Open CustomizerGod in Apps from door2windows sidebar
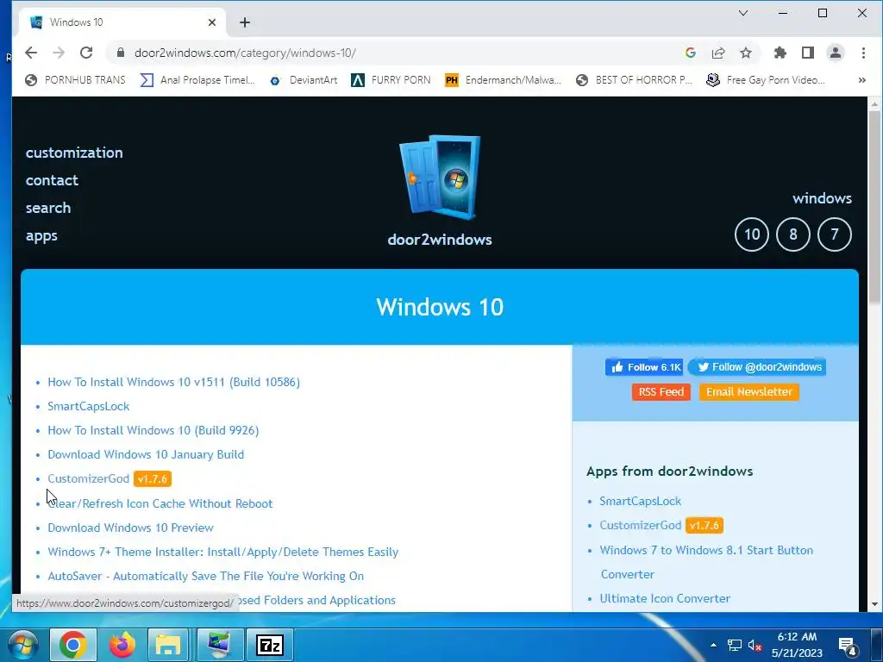 (641, 525)
